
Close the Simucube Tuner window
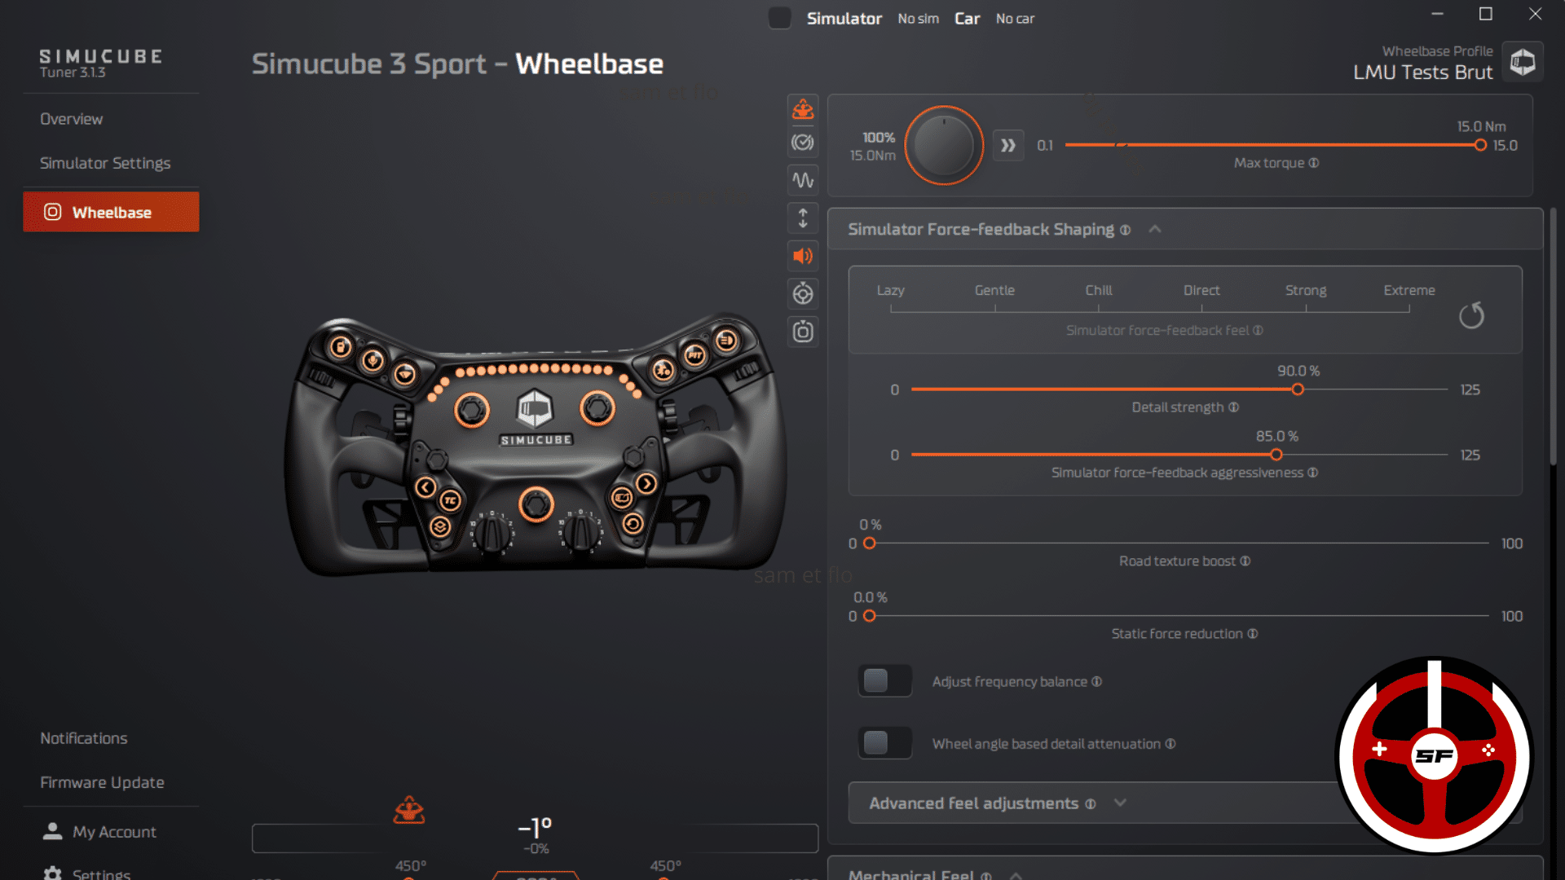1535,14
